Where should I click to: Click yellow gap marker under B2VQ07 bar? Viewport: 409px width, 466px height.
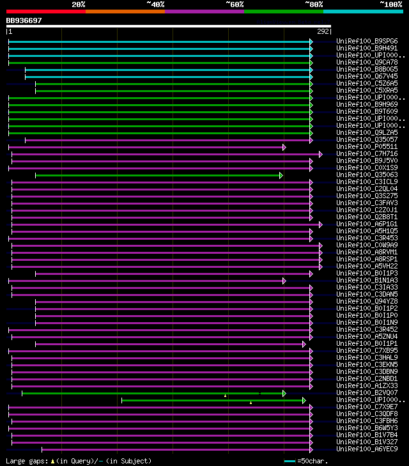click(225, 396)
